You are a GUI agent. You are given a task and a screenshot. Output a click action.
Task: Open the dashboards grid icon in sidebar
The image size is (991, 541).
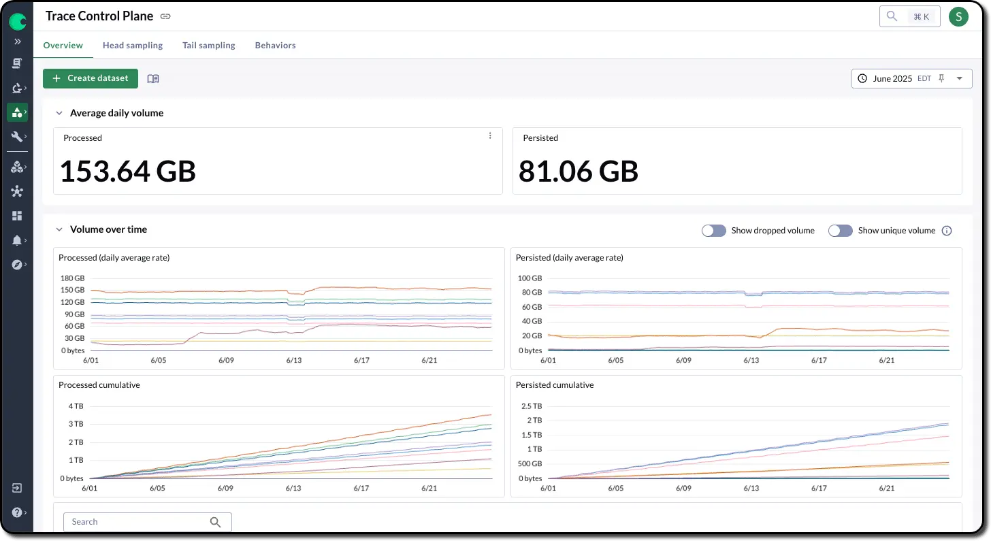17,216
